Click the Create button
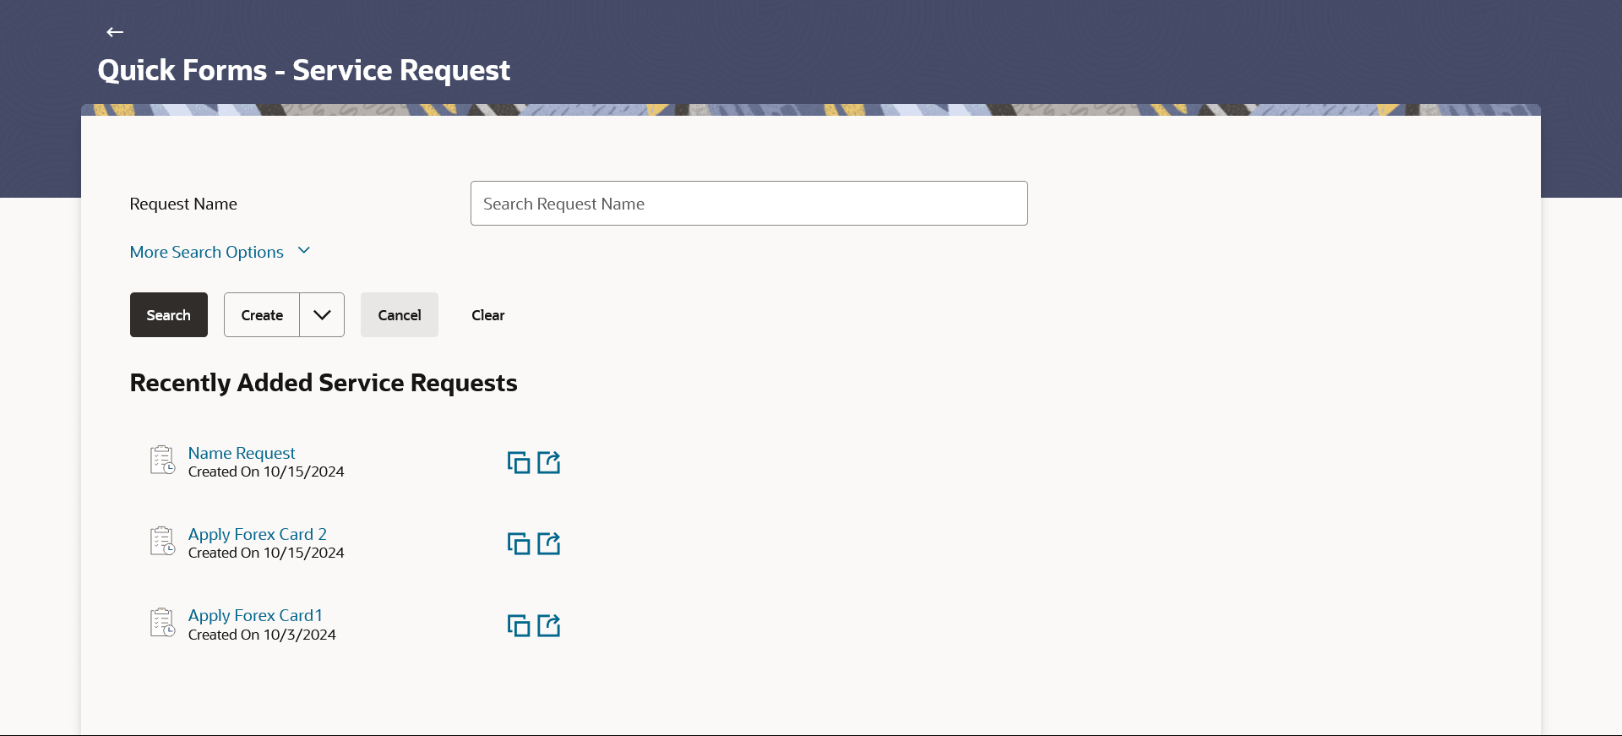 click(262, 315)
